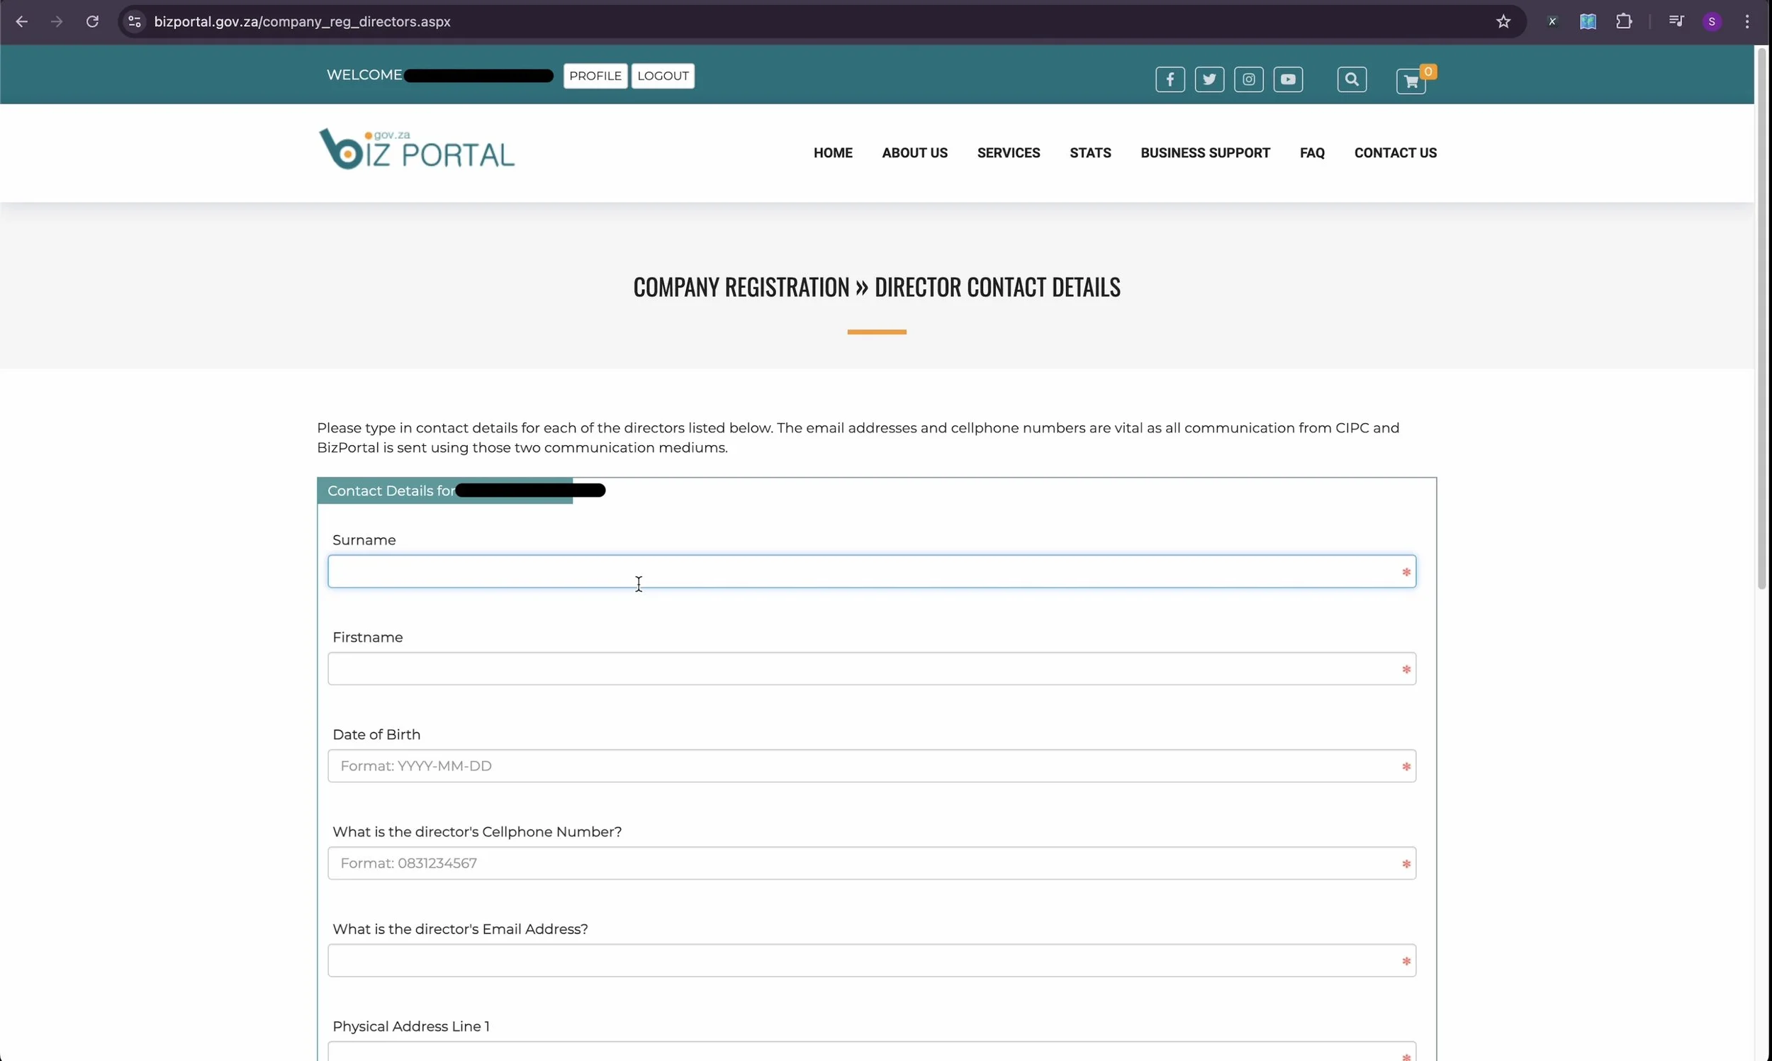This screenshot has height=1061, width=1772.
Task: Open the YouTube social icon
Action: [1287, 79]
